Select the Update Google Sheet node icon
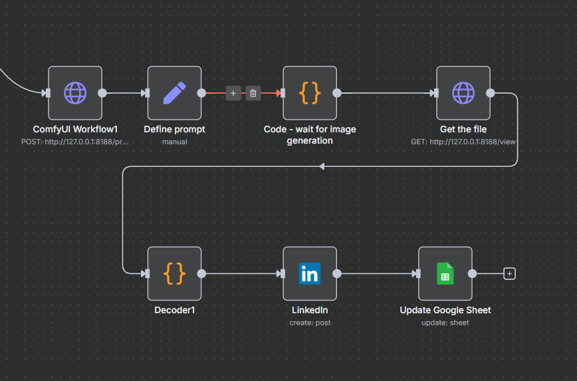 [445, 273]
